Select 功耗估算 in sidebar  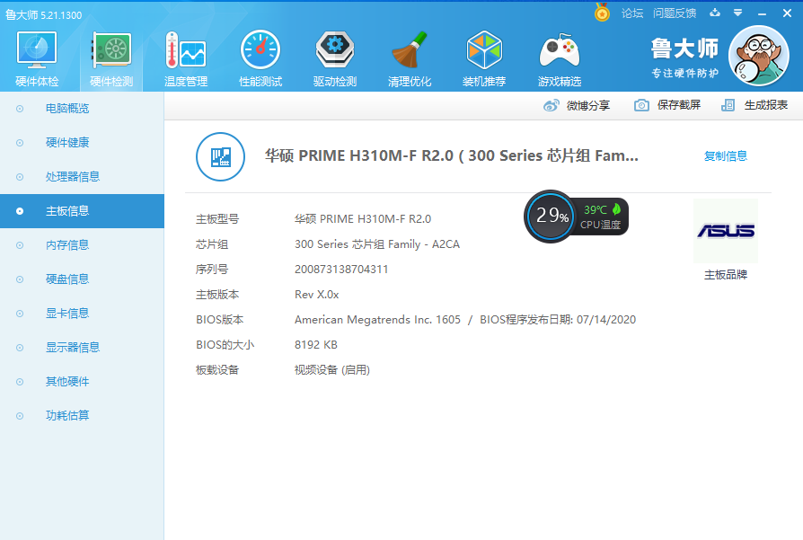pos(82,415)
